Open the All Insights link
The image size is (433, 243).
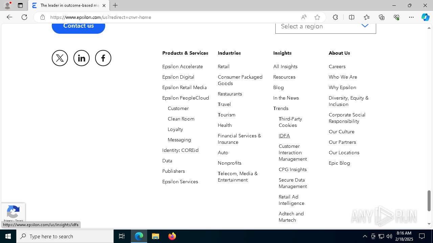[285, 66]
